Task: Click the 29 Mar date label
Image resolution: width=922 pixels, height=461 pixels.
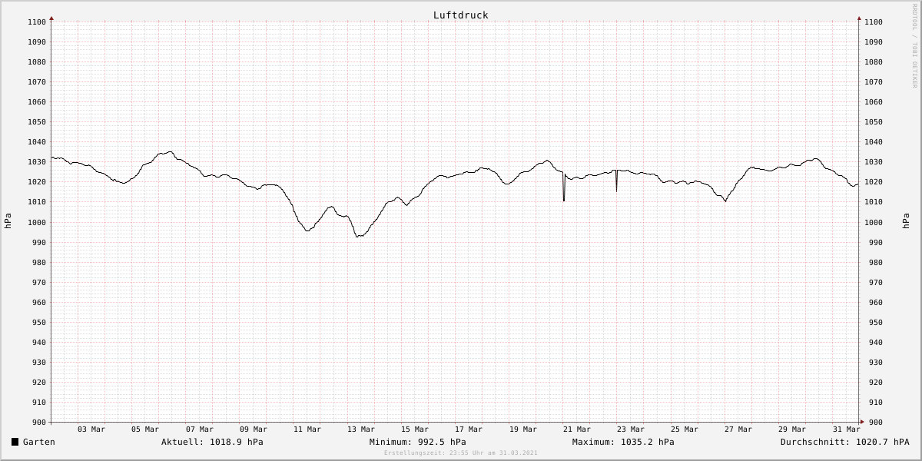Action: (x=792, y=429)
